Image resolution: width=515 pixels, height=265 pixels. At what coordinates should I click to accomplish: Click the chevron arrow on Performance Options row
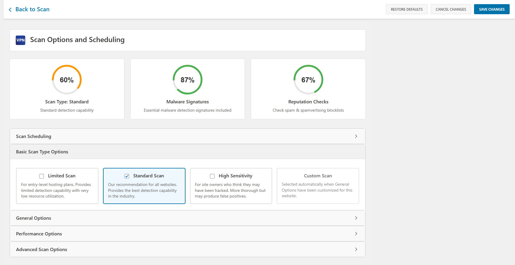point(356,234)
